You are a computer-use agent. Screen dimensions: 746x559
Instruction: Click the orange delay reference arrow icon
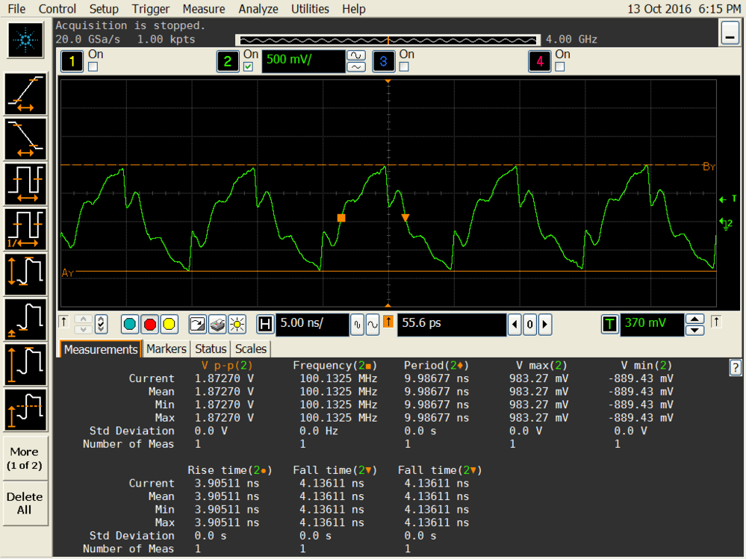coord(388,322)
